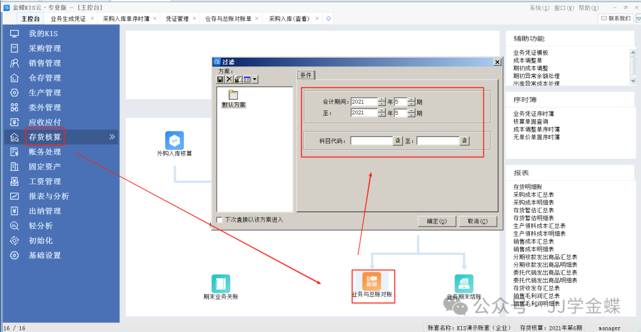Click the end period spinner in the 至 row
The width and height of the screenshot is (641, 332).
tap(411, 113)
